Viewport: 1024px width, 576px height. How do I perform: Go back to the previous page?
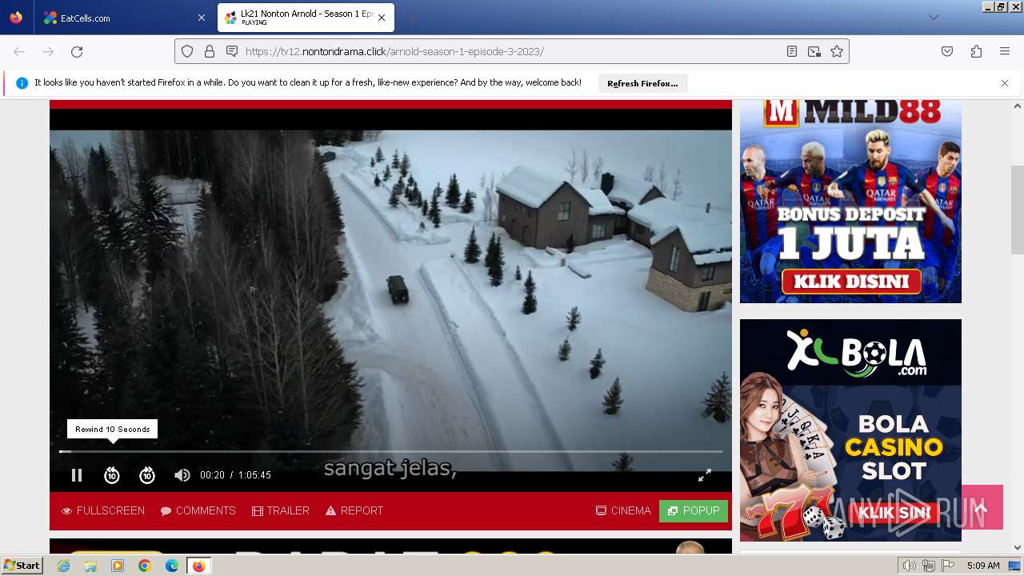19,51
